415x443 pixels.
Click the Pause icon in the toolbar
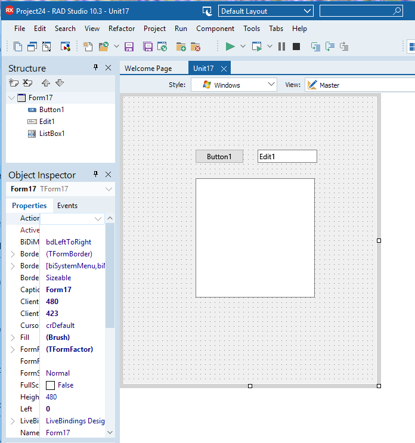tap(281, 47)
